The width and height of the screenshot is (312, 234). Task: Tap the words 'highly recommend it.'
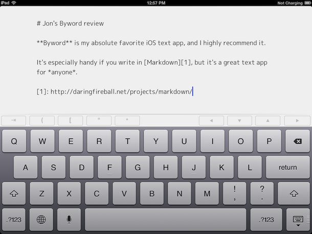click(x=234, y=43)
